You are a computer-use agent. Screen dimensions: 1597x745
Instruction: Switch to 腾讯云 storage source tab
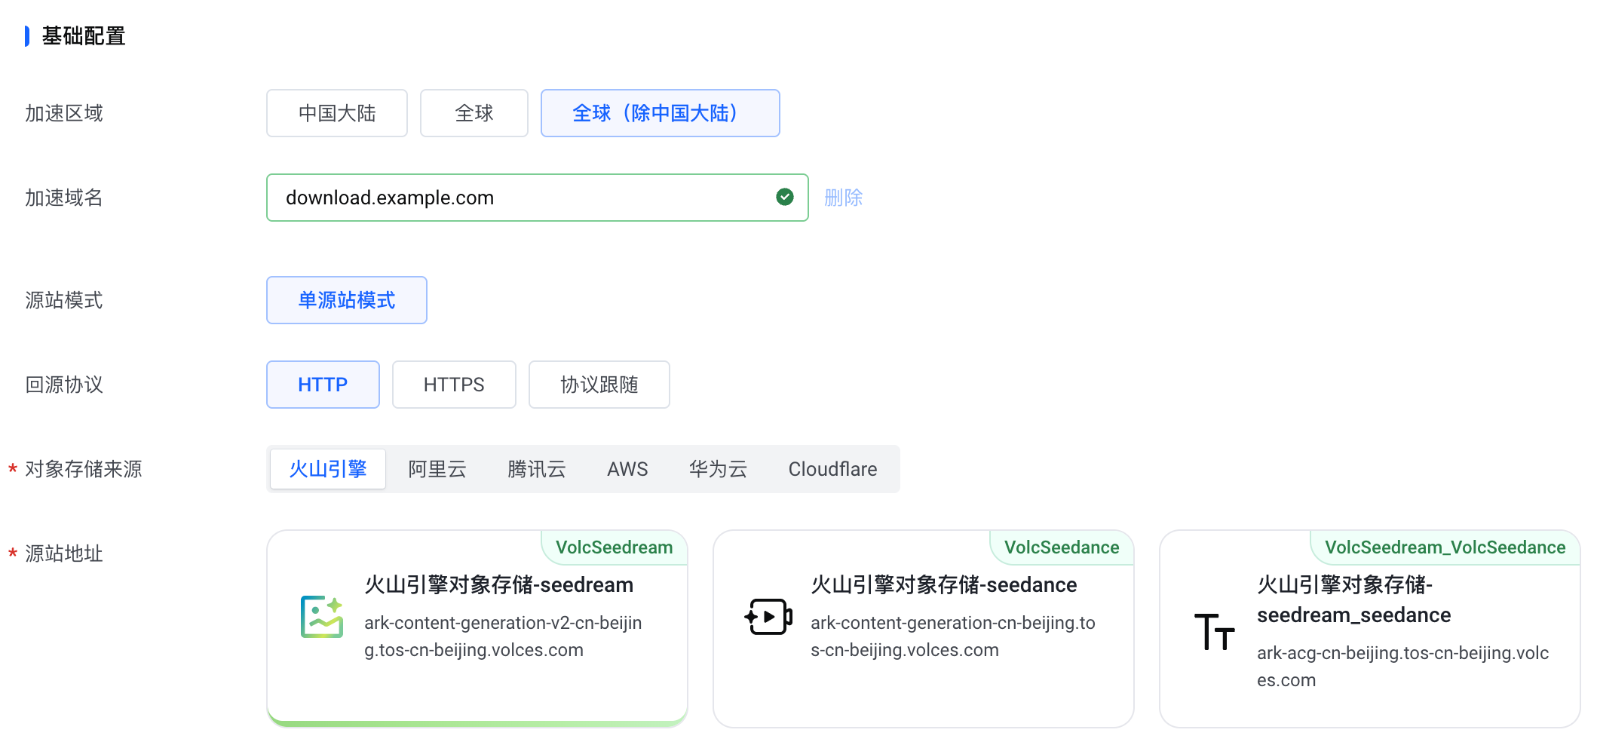click(537, 469)
